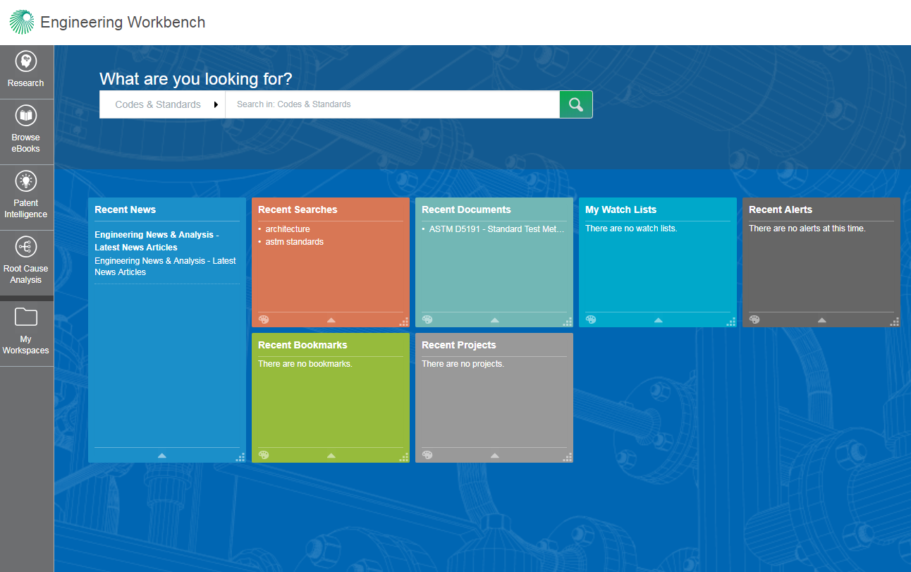
Task: Click resize grip on Recent News tile
Action: (240, 457)
